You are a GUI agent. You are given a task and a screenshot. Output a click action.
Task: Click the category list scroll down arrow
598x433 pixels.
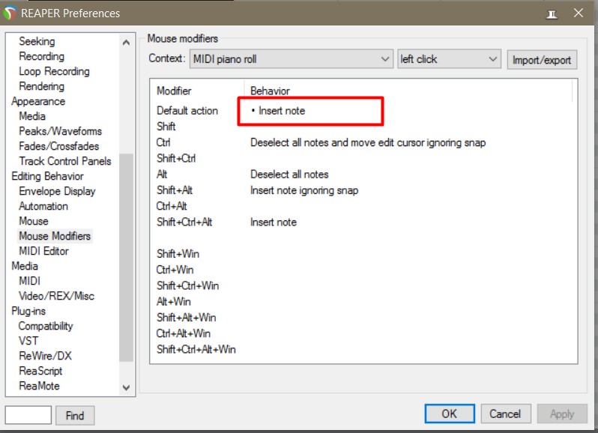pos(126,387)
